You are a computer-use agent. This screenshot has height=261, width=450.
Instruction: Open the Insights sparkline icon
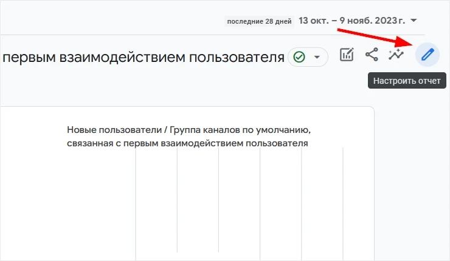click(x=396, y=55)
